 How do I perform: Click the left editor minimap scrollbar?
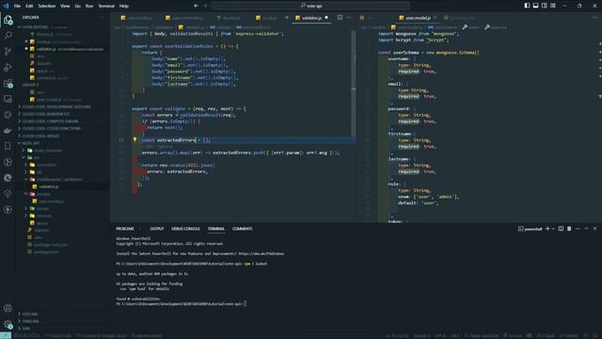[x=354, y=84]
